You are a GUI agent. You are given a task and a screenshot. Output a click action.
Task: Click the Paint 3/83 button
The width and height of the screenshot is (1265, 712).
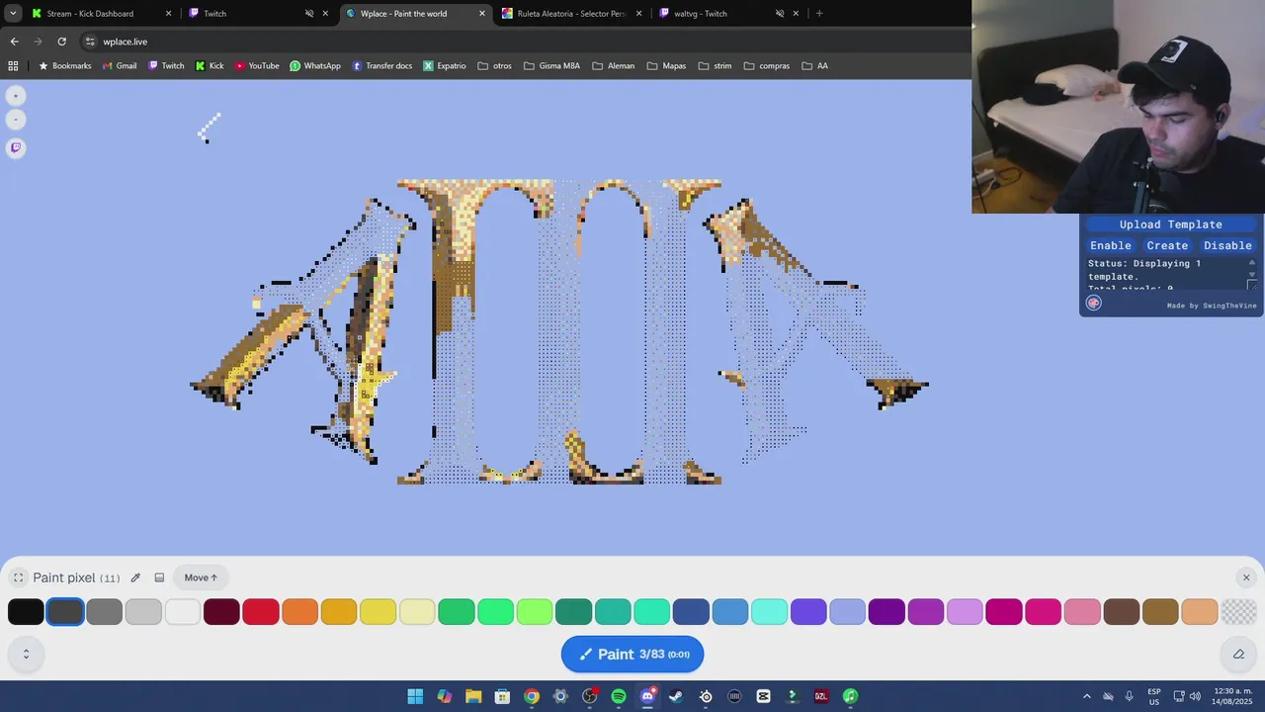coord(632,654)
